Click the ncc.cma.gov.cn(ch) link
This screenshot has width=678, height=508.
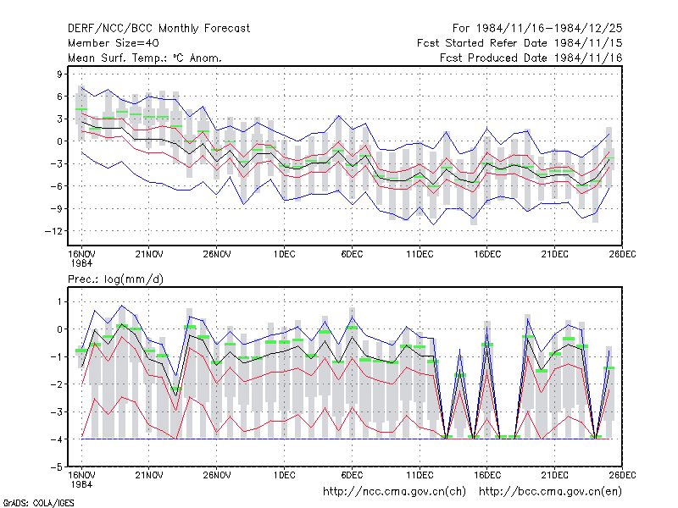tap(394, 492)
